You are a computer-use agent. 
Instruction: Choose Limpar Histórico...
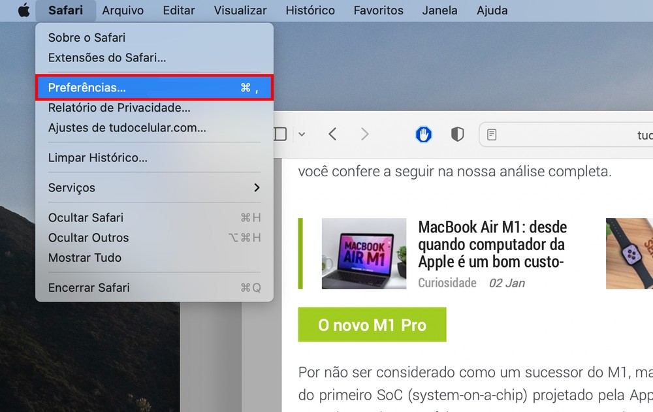[155, 157]
